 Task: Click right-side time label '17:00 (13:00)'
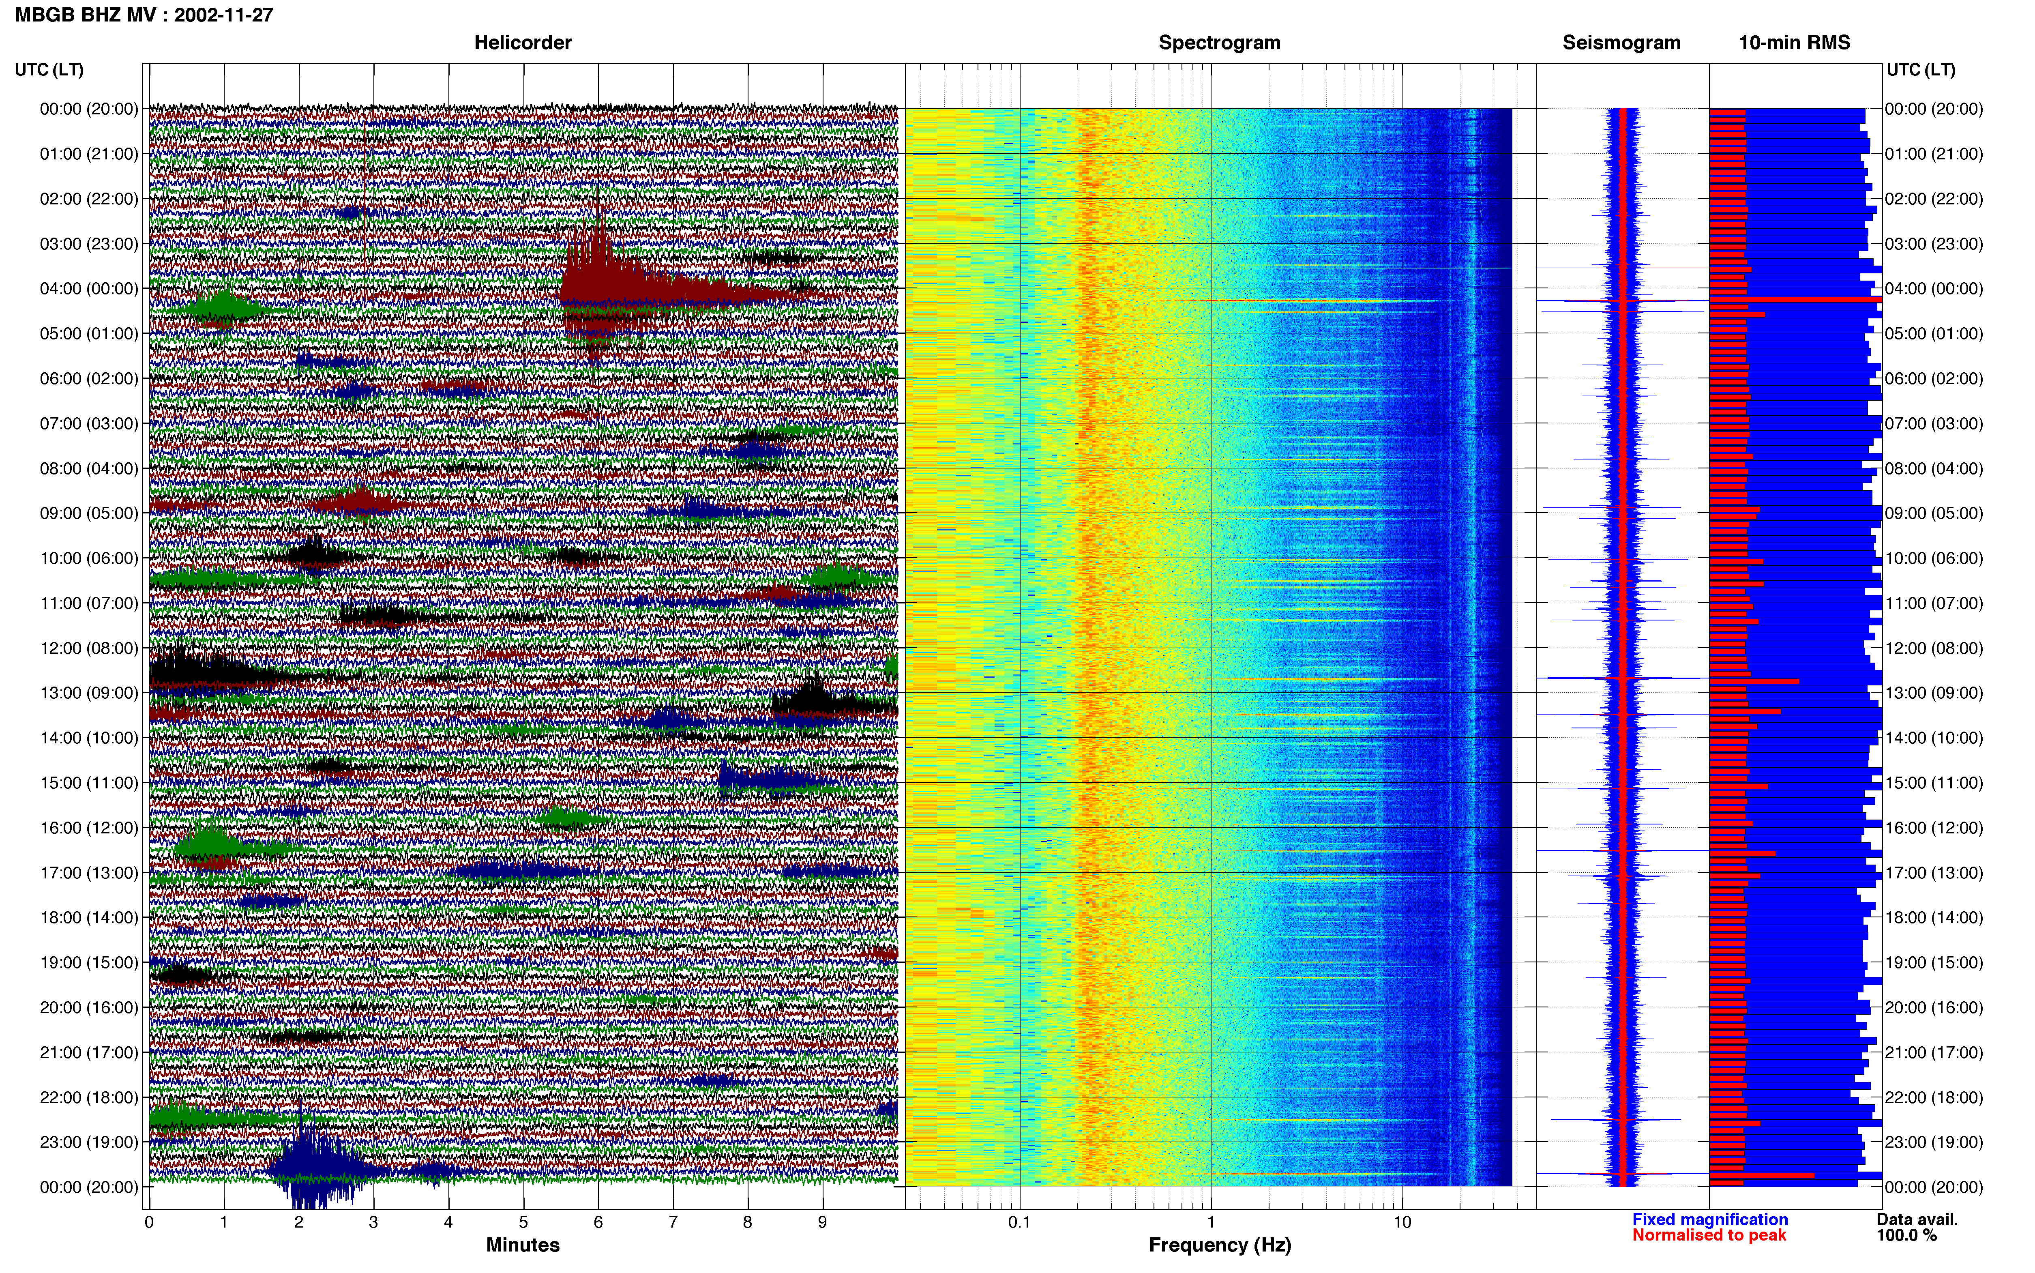click(x=1934, y=873)
